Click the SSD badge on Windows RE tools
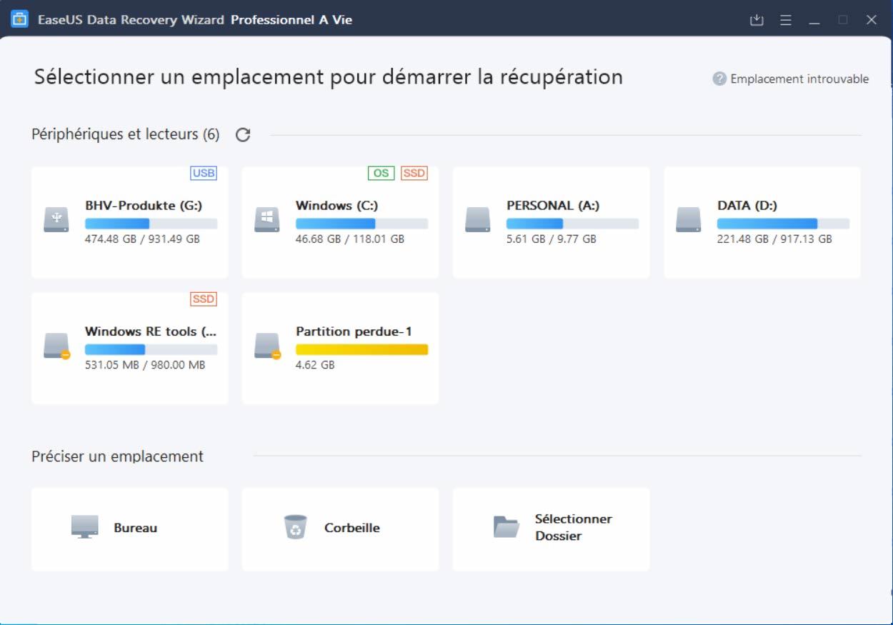The image size is (893, 625). (x=204, y=299)
